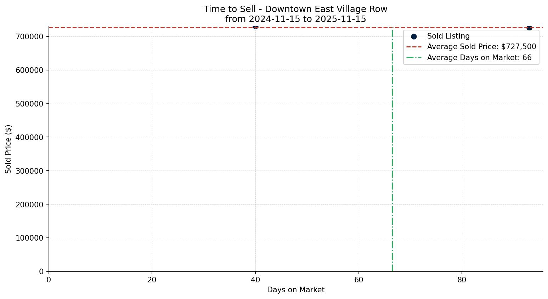Select the sold listing point at 40 days
548x299 pixels.
point(255,27)
